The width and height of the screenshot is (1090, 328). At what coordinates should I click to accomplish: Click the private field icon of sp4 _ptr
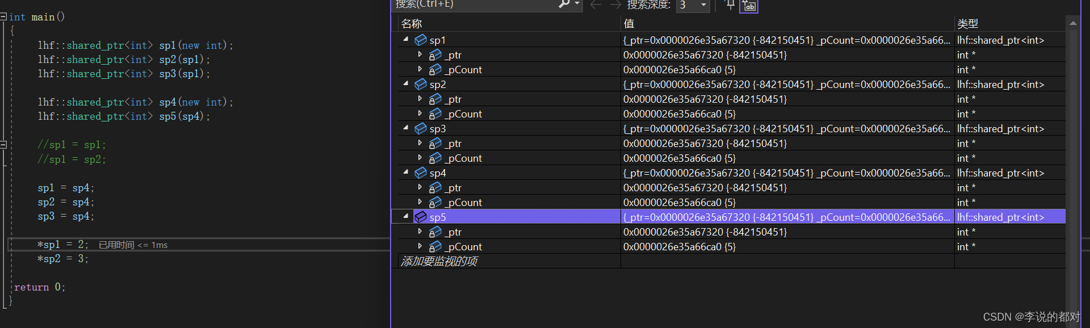click(435, 187)
